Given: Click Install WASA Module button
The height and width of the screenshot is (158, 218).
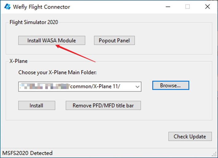Looking at the screenshot, I should 52,40.
